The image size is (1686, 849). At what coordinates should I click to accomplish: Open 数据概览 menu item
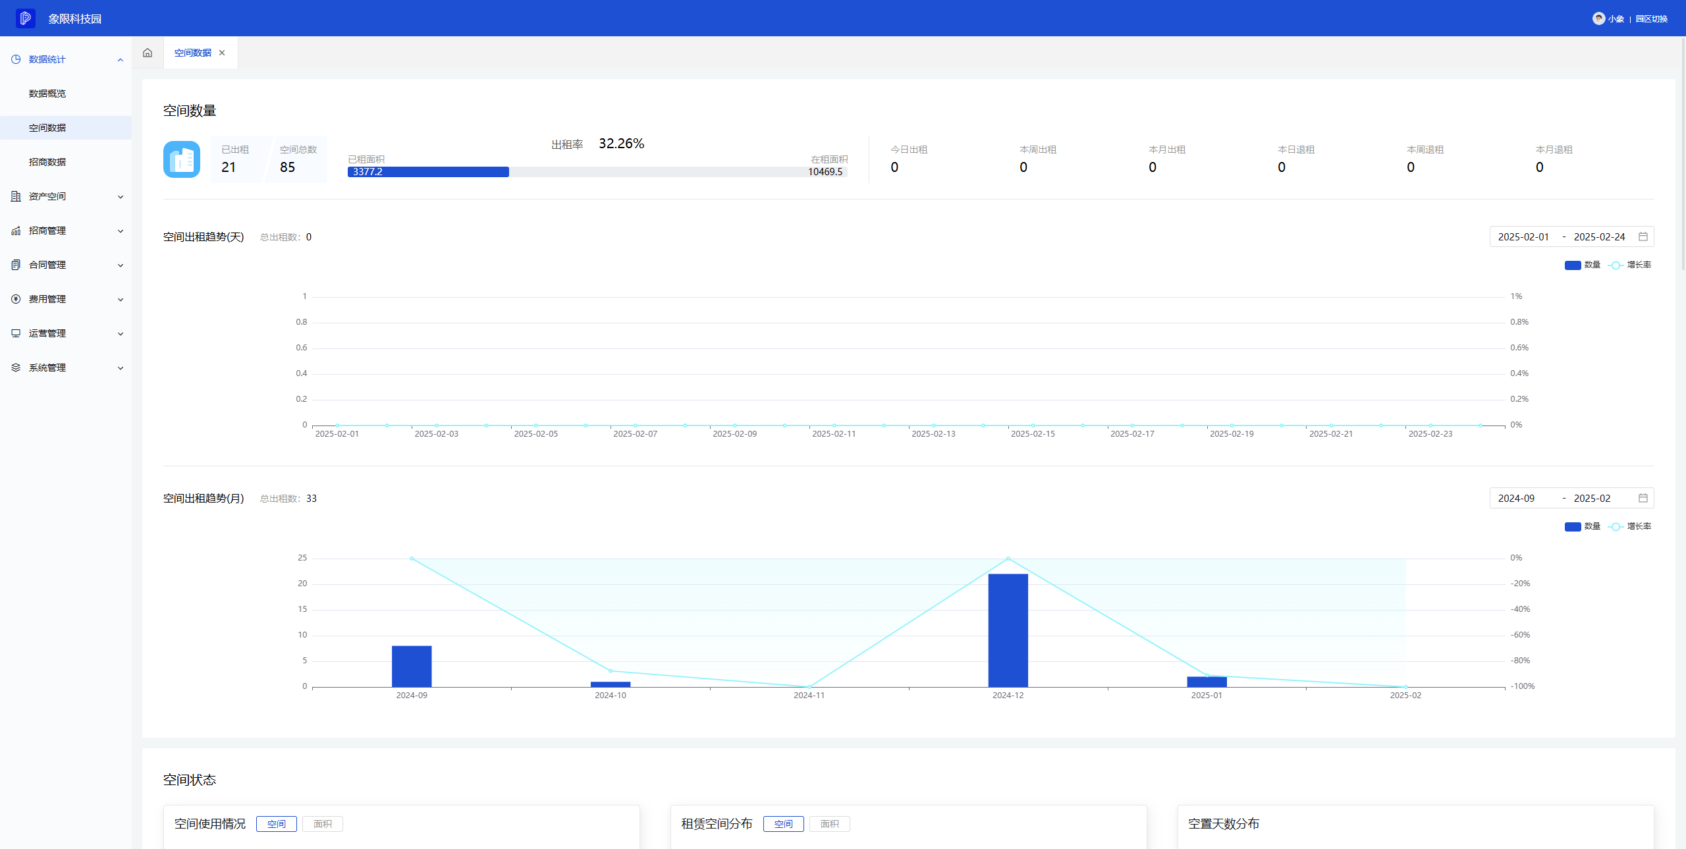pyautogui.click(x=47, y=94)
